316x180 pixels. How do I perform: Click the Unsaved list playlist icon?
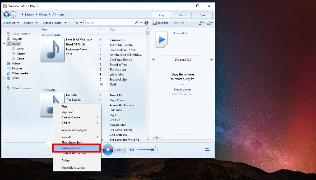coord(162,40)
